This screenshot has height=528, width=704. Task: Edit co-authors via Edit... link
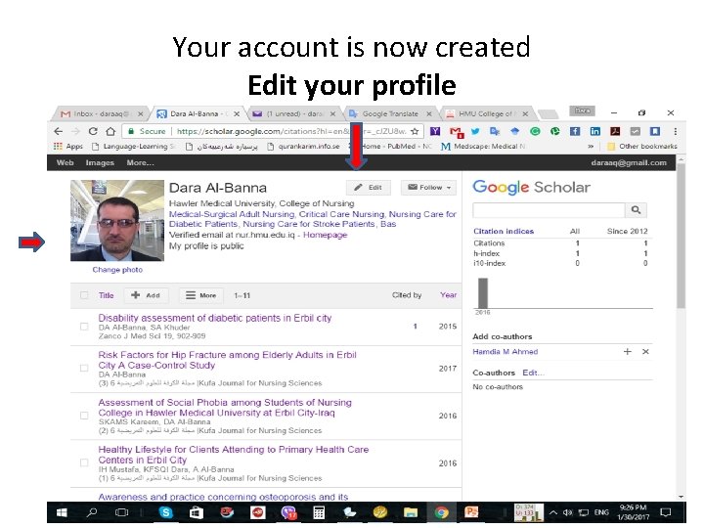pos(533,373)
